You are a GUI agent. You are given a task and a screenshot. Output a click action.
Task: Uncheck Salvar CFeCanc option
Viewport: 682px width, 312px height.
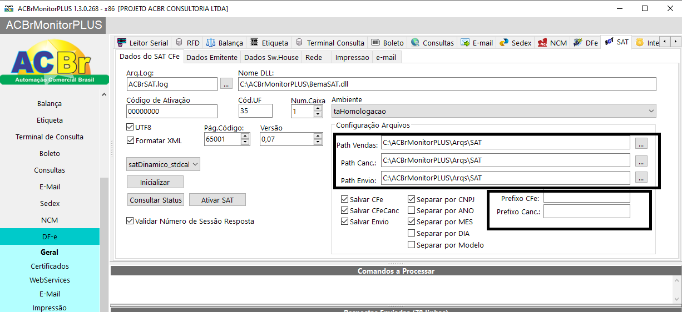click(344, 210)
